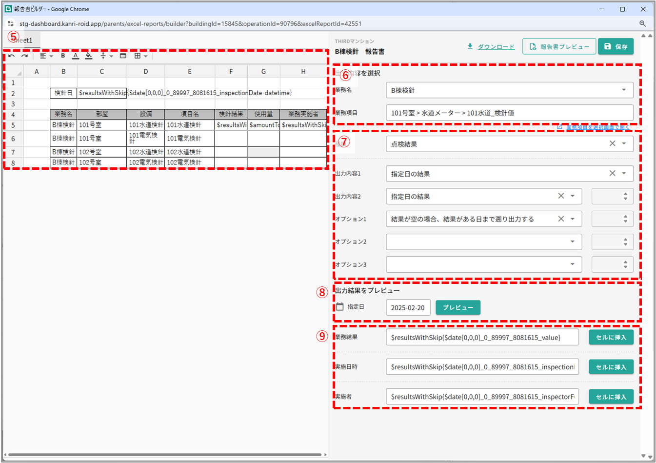Click the calendar icon next to 指定日

[x=340, y=307]
